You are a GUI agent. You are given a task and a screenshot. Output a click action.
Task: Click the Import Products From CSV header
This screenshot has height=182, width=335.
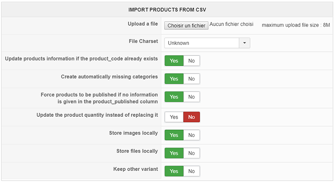[167, 10]
